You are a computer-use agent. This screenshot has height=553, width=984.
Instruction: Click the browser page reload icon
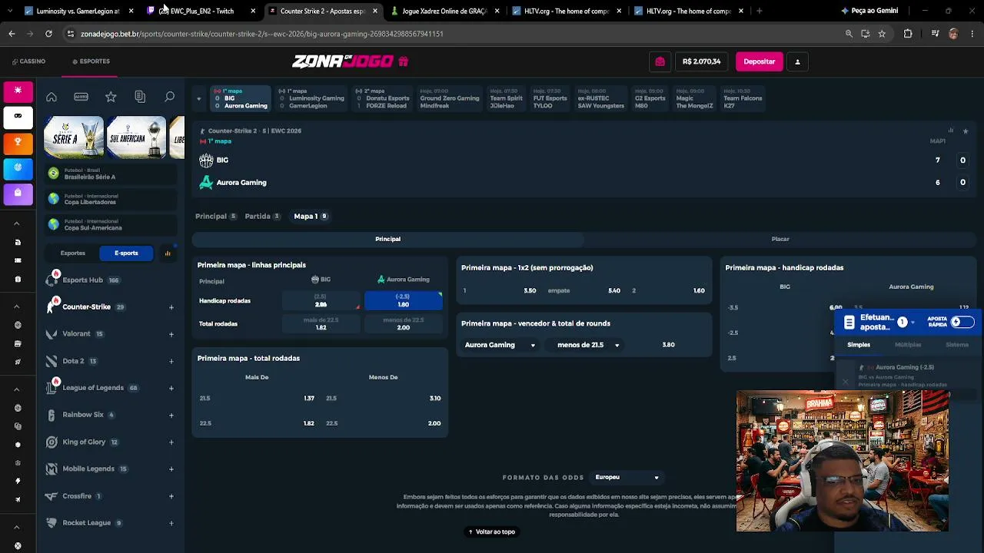pyautogui.click(x=48, y=34)
